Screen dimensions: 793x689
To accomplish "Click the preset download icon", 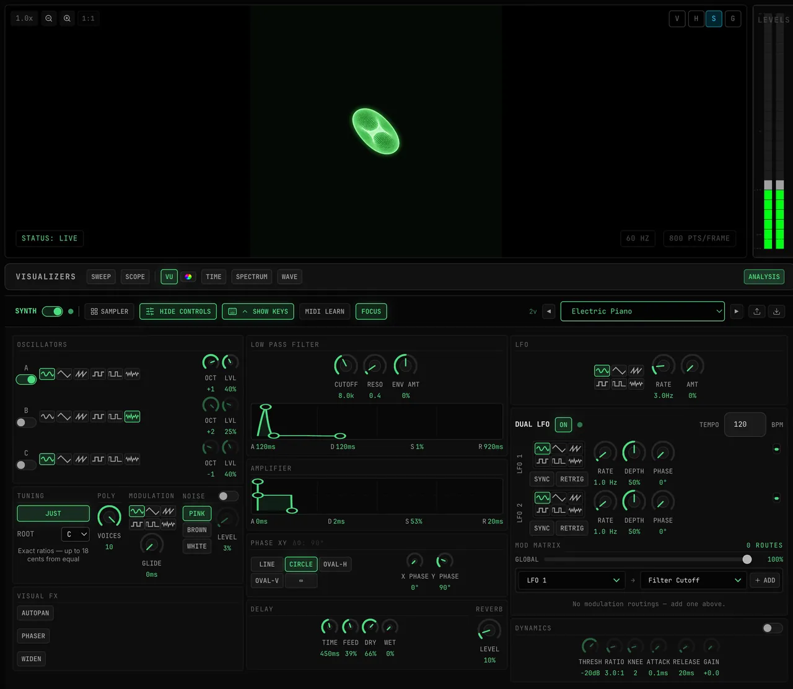I will tap(777, 312).
